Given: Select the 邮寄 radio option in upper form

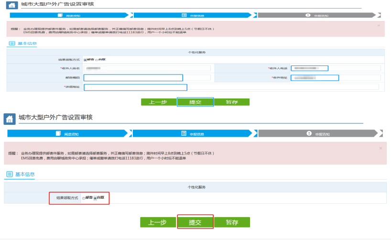Looking at the screenshot, I should click(x=85, y=60).
